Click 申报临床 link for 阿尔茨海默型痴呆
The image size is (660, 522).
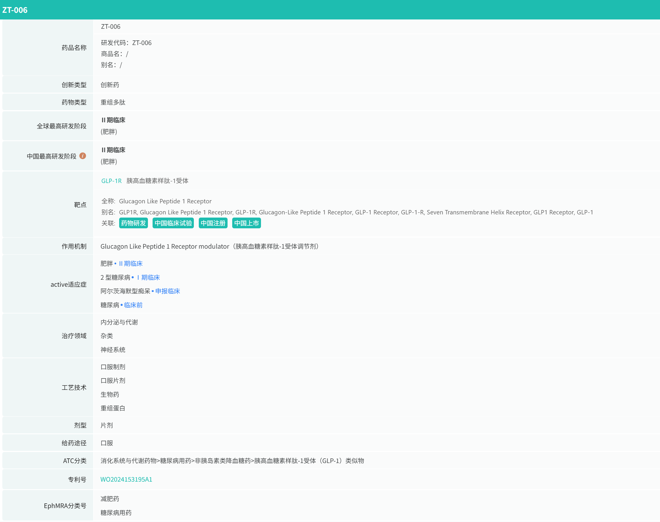coord(167,291)
